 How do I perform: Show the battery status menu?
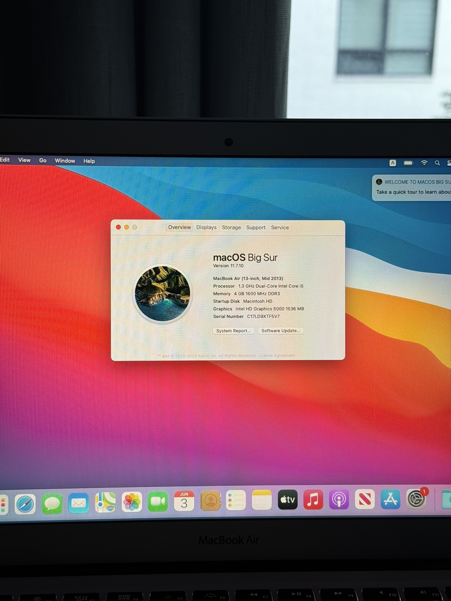click(408, 163)
